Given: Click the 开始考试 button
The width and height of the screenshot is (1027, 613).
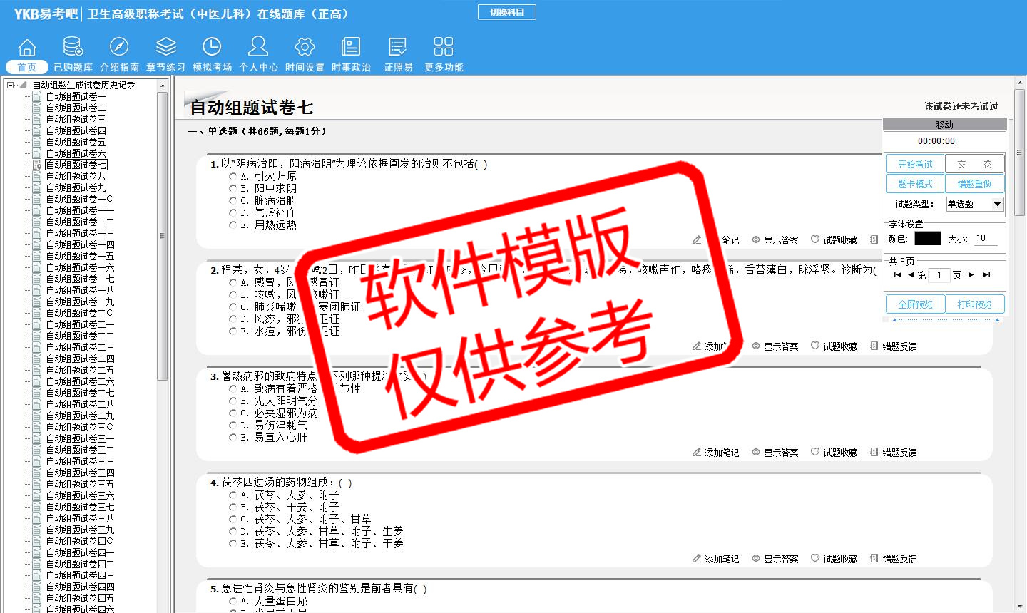Looking at the screenshot, I should (x=915, y=164).
